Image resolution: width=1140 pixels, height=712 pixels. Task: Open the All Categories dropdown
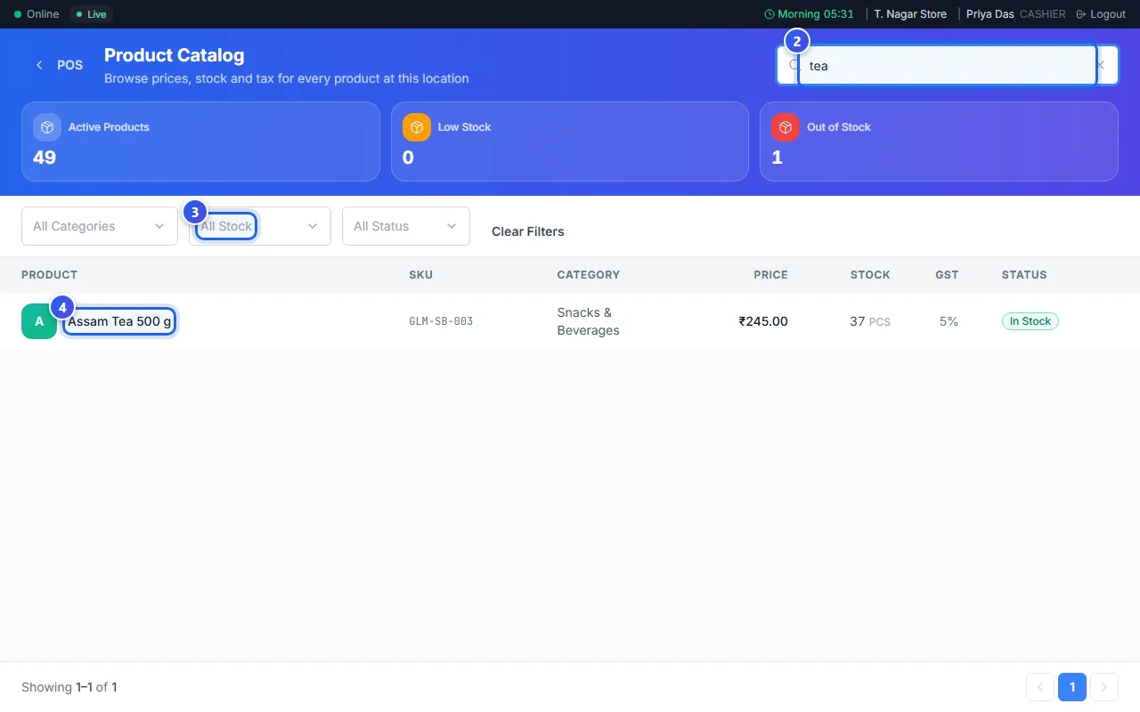pos(100,226)
